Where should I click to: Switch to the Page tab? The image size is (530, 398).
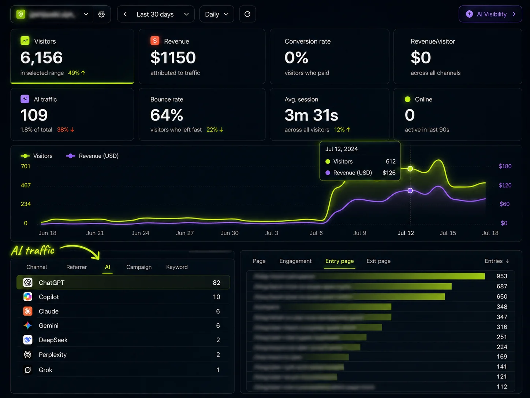click(x=259, y=261)
